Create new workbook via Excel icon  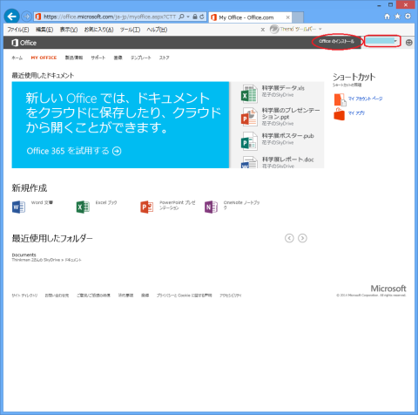pyautogui.click(x=83, y=207)
